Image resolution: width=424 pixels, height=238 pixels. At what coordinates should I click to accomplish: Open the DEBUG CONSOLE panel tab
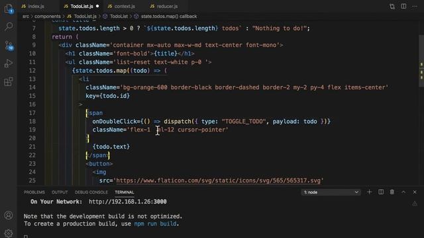point(91,192)
